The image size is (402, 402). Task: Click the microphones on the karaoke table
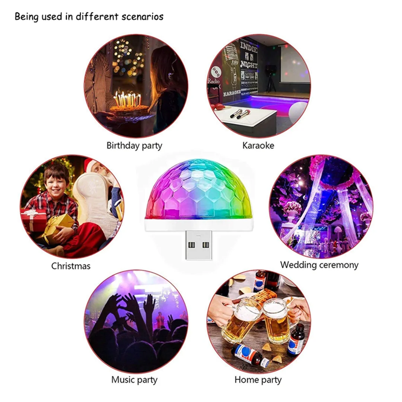[240, 114]
